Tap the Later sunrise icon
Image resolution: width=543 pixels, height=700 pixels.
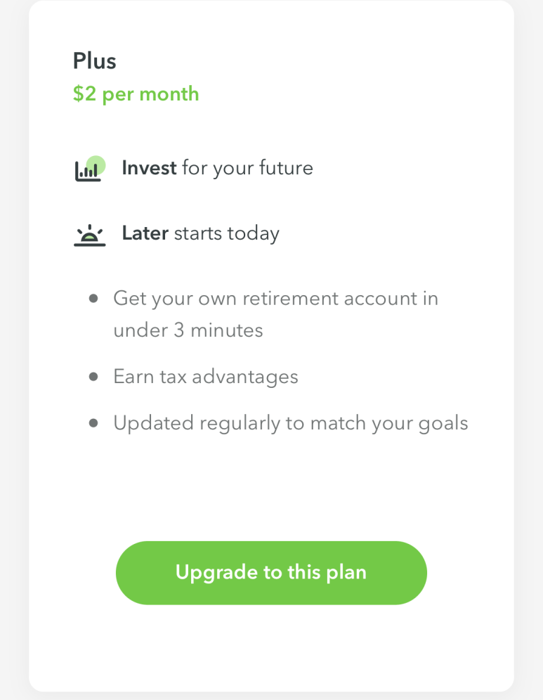pyautogui.click(x=90, y=235)
